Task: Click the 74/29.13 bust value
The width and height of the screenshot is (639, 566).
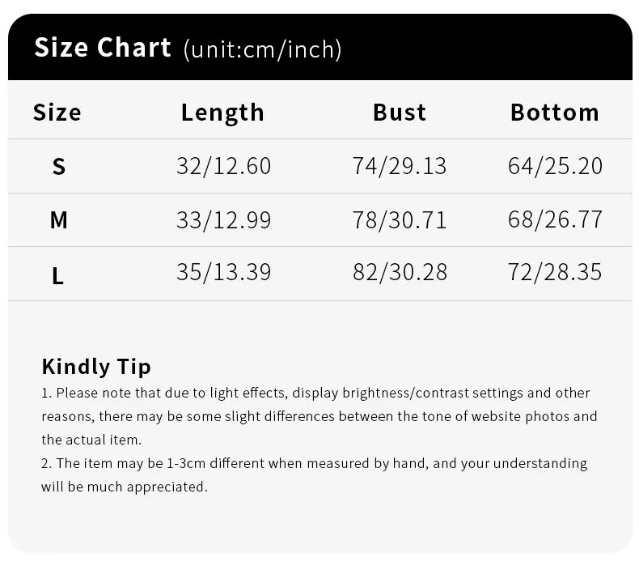Action: coord(400,166)
